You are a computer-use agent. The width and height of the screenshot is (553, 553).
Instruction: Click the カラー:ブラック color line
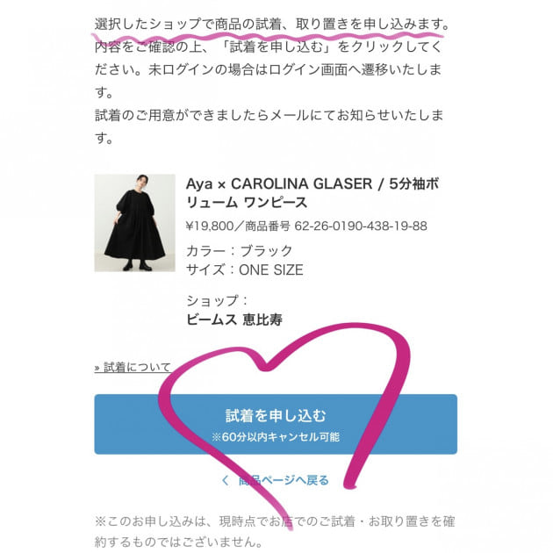pyautogui.click(x=239, y=251)
